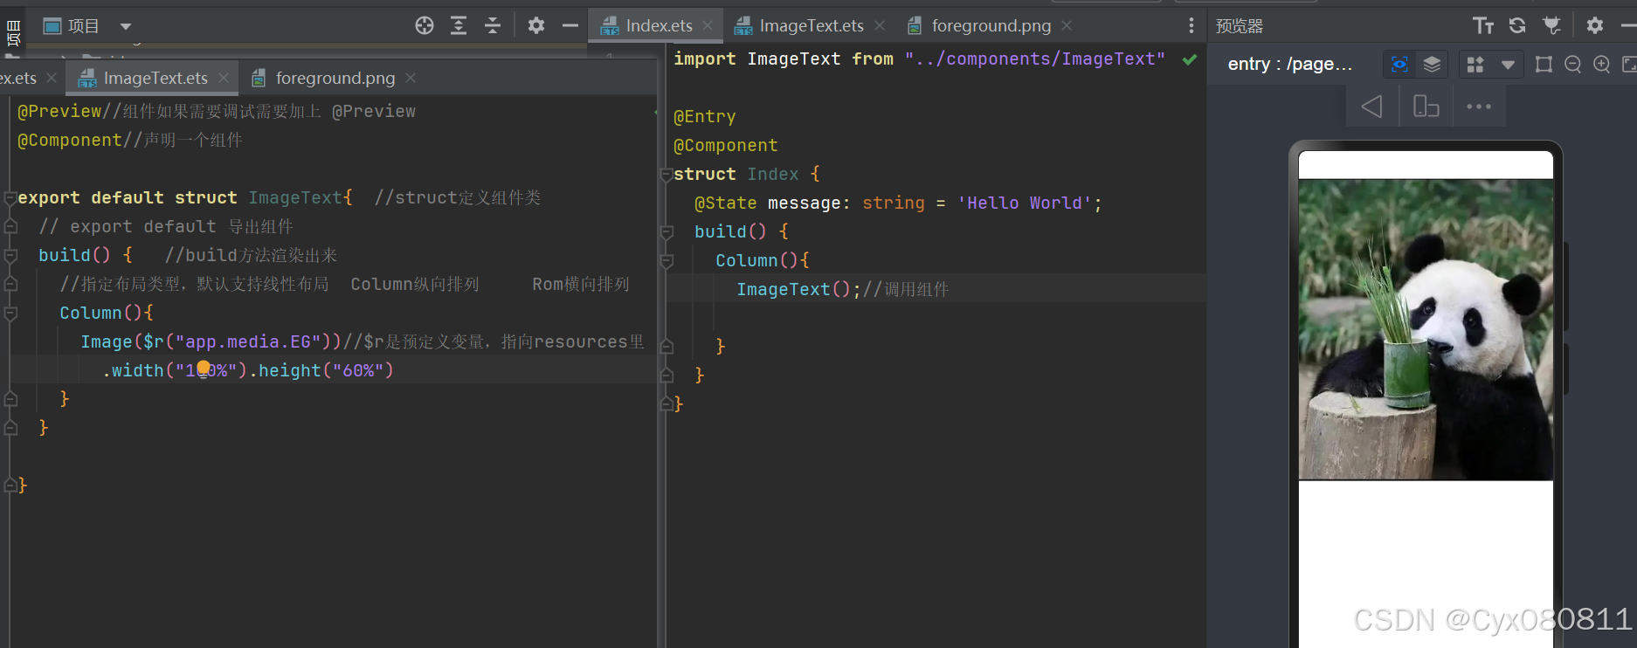
Task: Collapse the Column(){ fold marker in Index.ets
Action: pos(667,261)
